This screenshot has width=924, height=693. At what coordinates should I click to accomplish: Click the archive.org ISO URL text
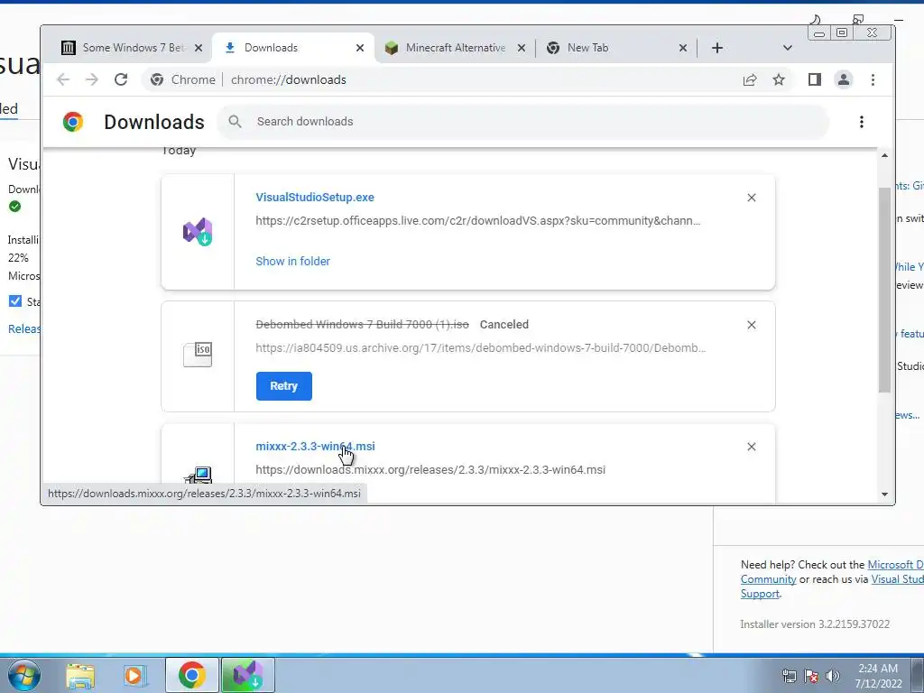click(480, 347)
